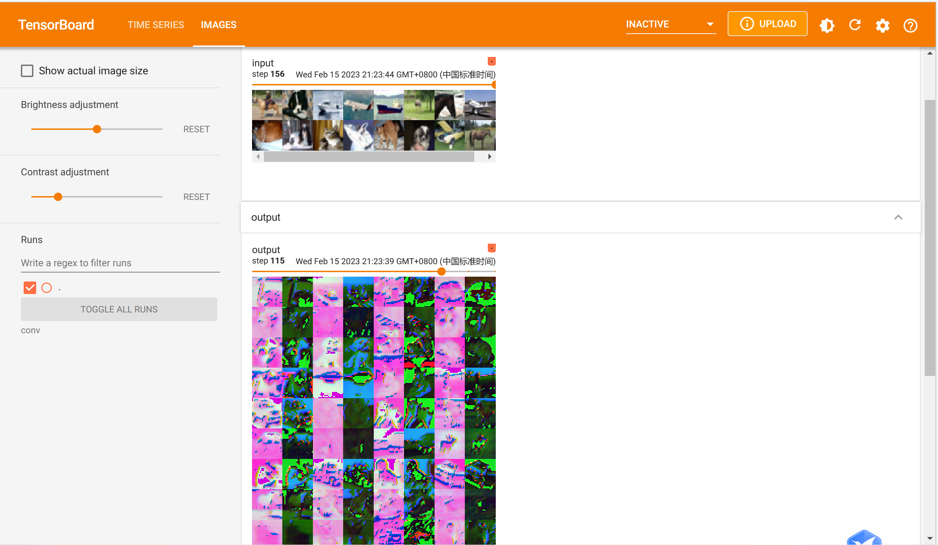
Task: Open the settings gear icon
Action: [882, 25]
